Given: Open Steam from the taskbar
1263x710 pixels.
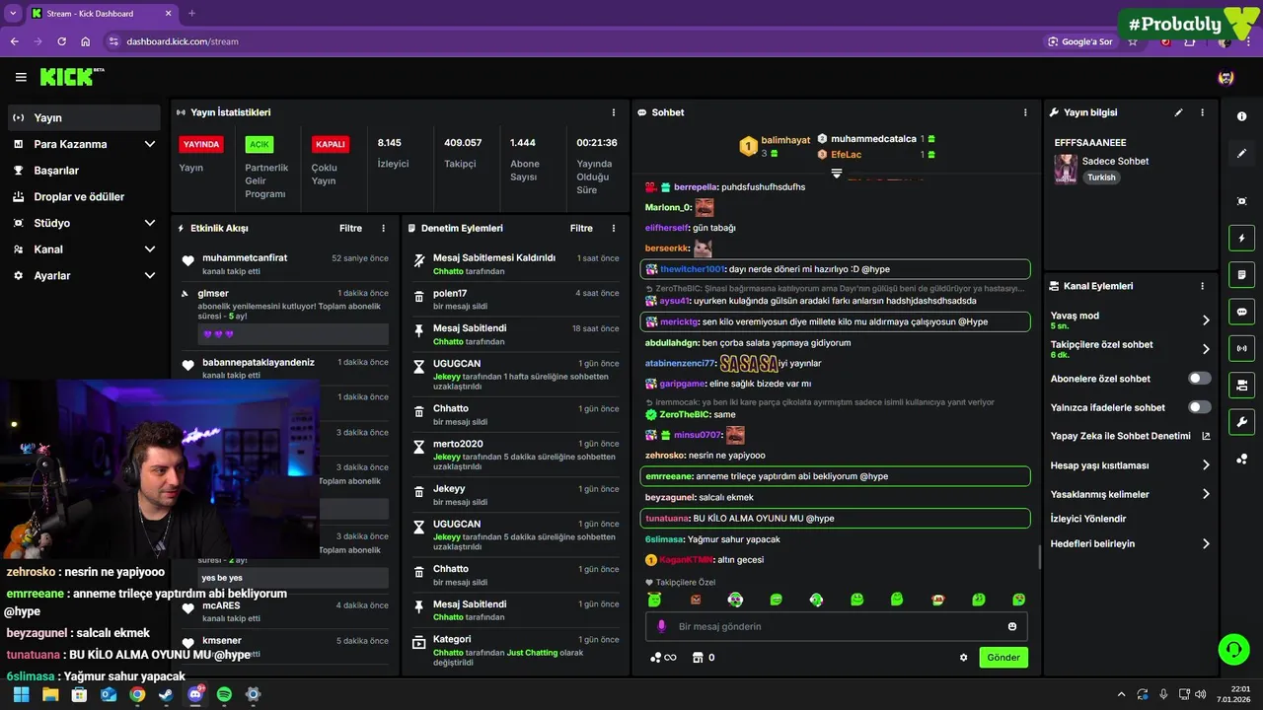Looking at the screenshot, I should (x=166, y=694).
